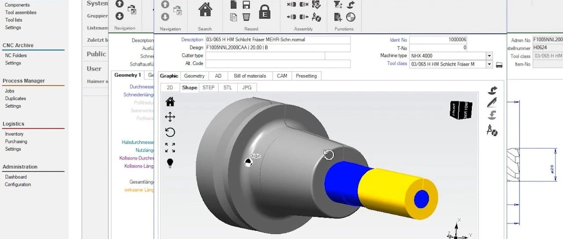Switch to the 2D graphic subtab
563x239 pixels.
click(x=170, y=87)
